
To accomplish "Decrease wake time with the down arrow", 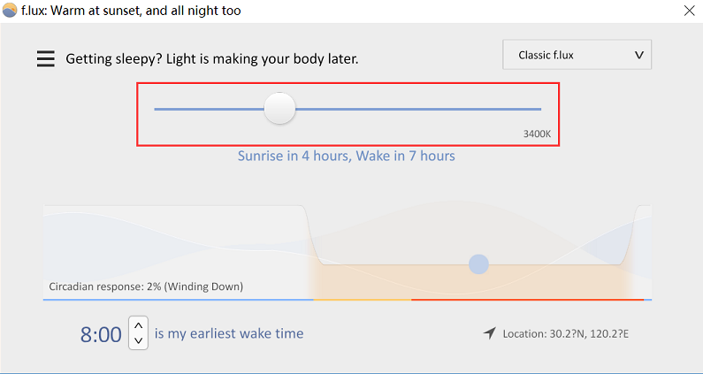I will 139,340.
